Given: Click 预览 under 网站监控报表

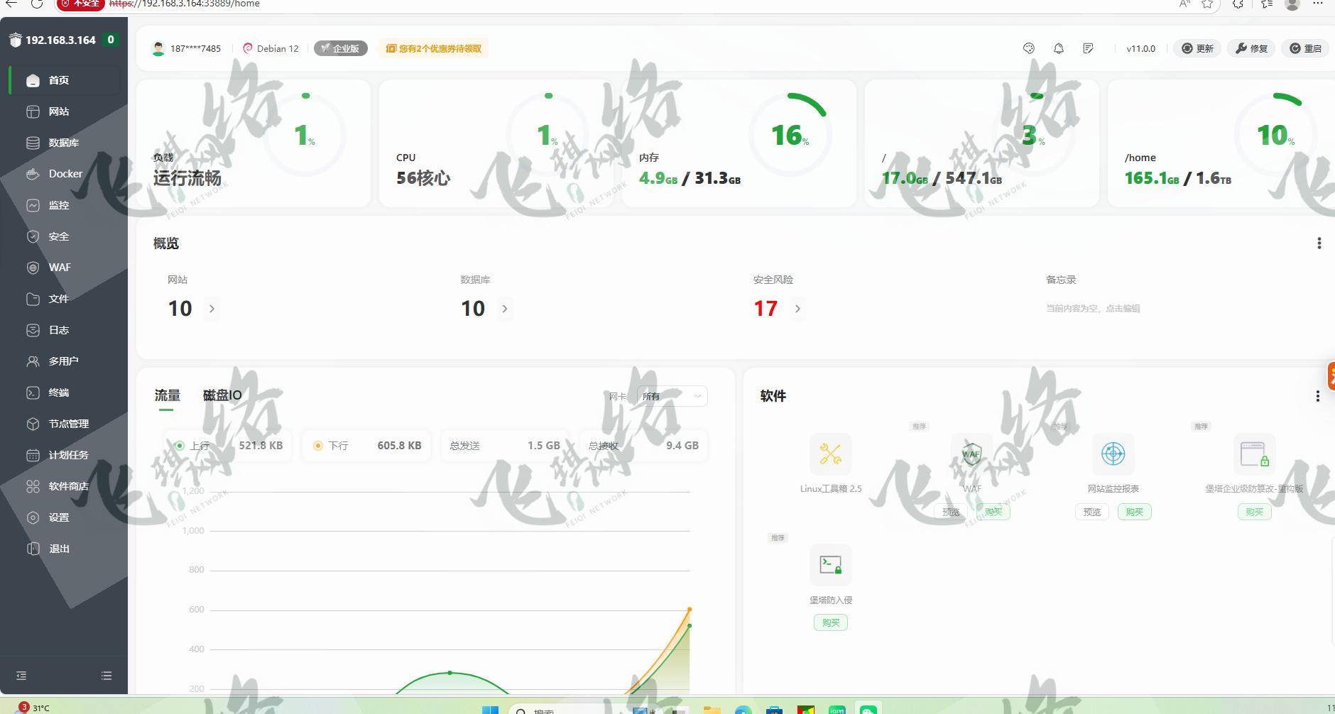Looking at the screenshot, I should [x=1091, y=512].
